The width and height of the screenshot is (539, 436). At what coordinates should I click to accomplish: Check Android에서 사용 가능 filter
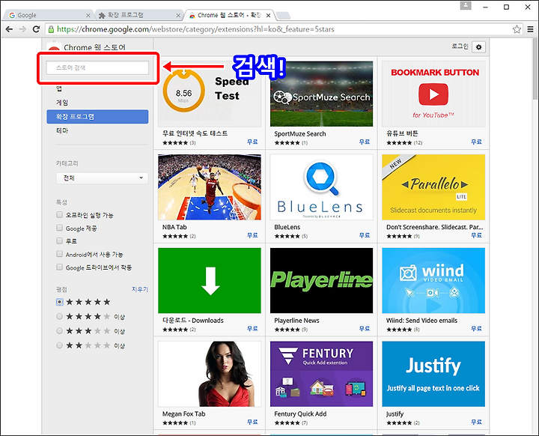tap(59, 254)
